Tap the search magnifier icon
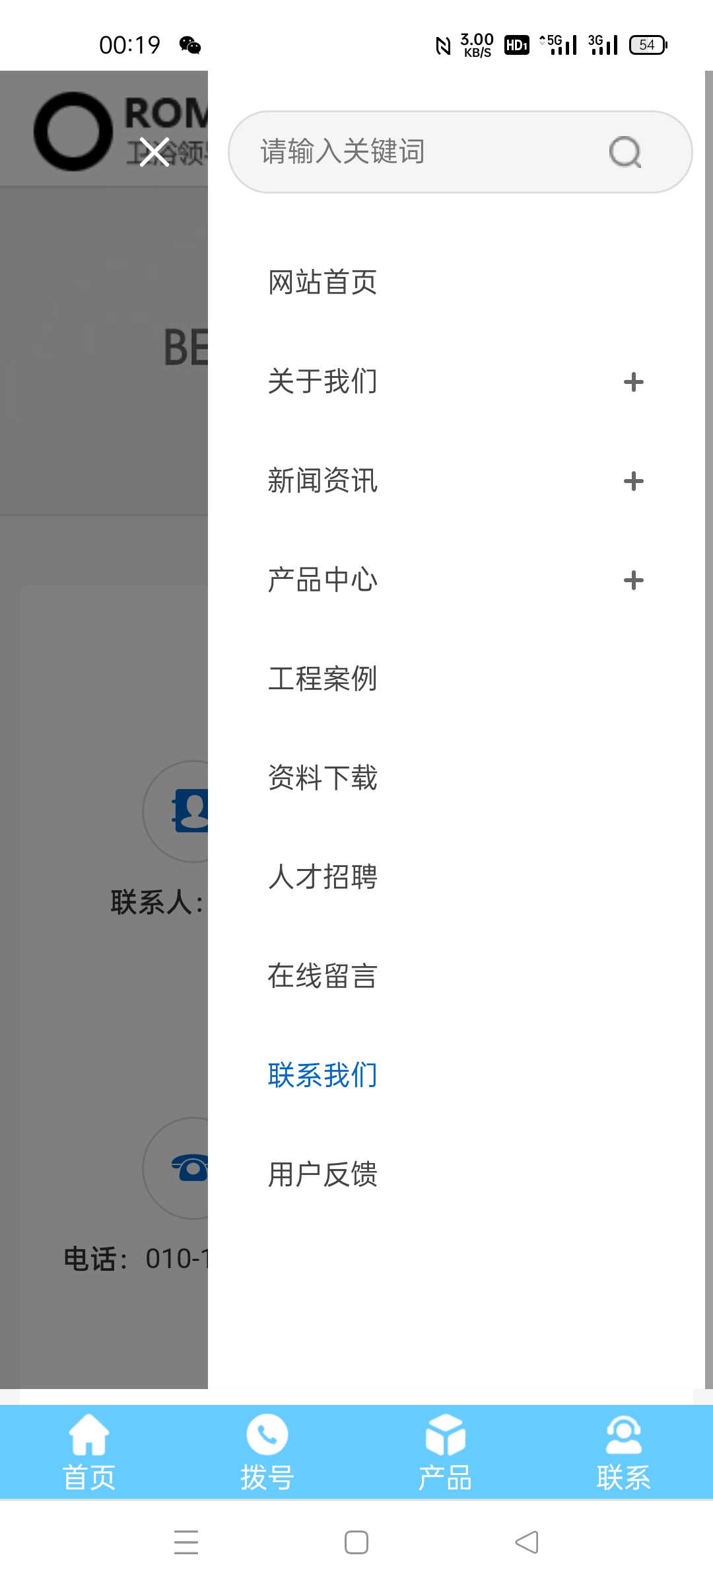 (x=625, y=152)
